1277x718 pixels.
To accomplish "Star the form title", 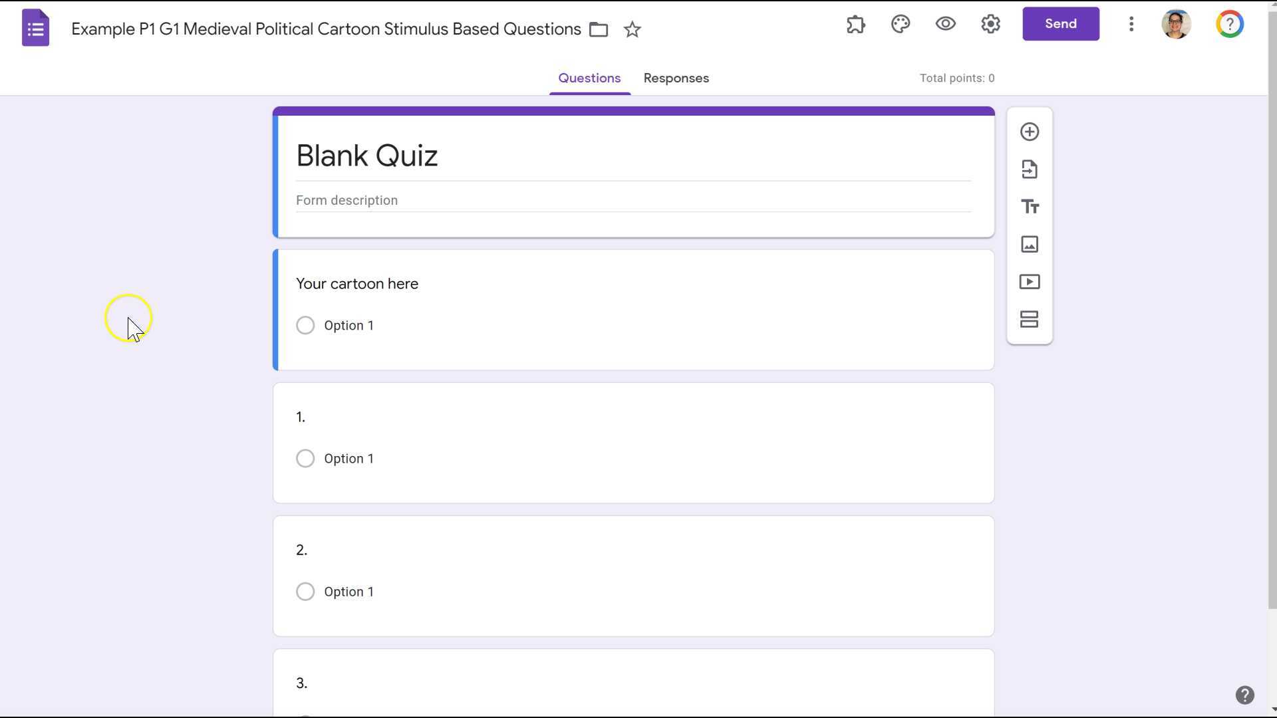I will click(633, 29).
